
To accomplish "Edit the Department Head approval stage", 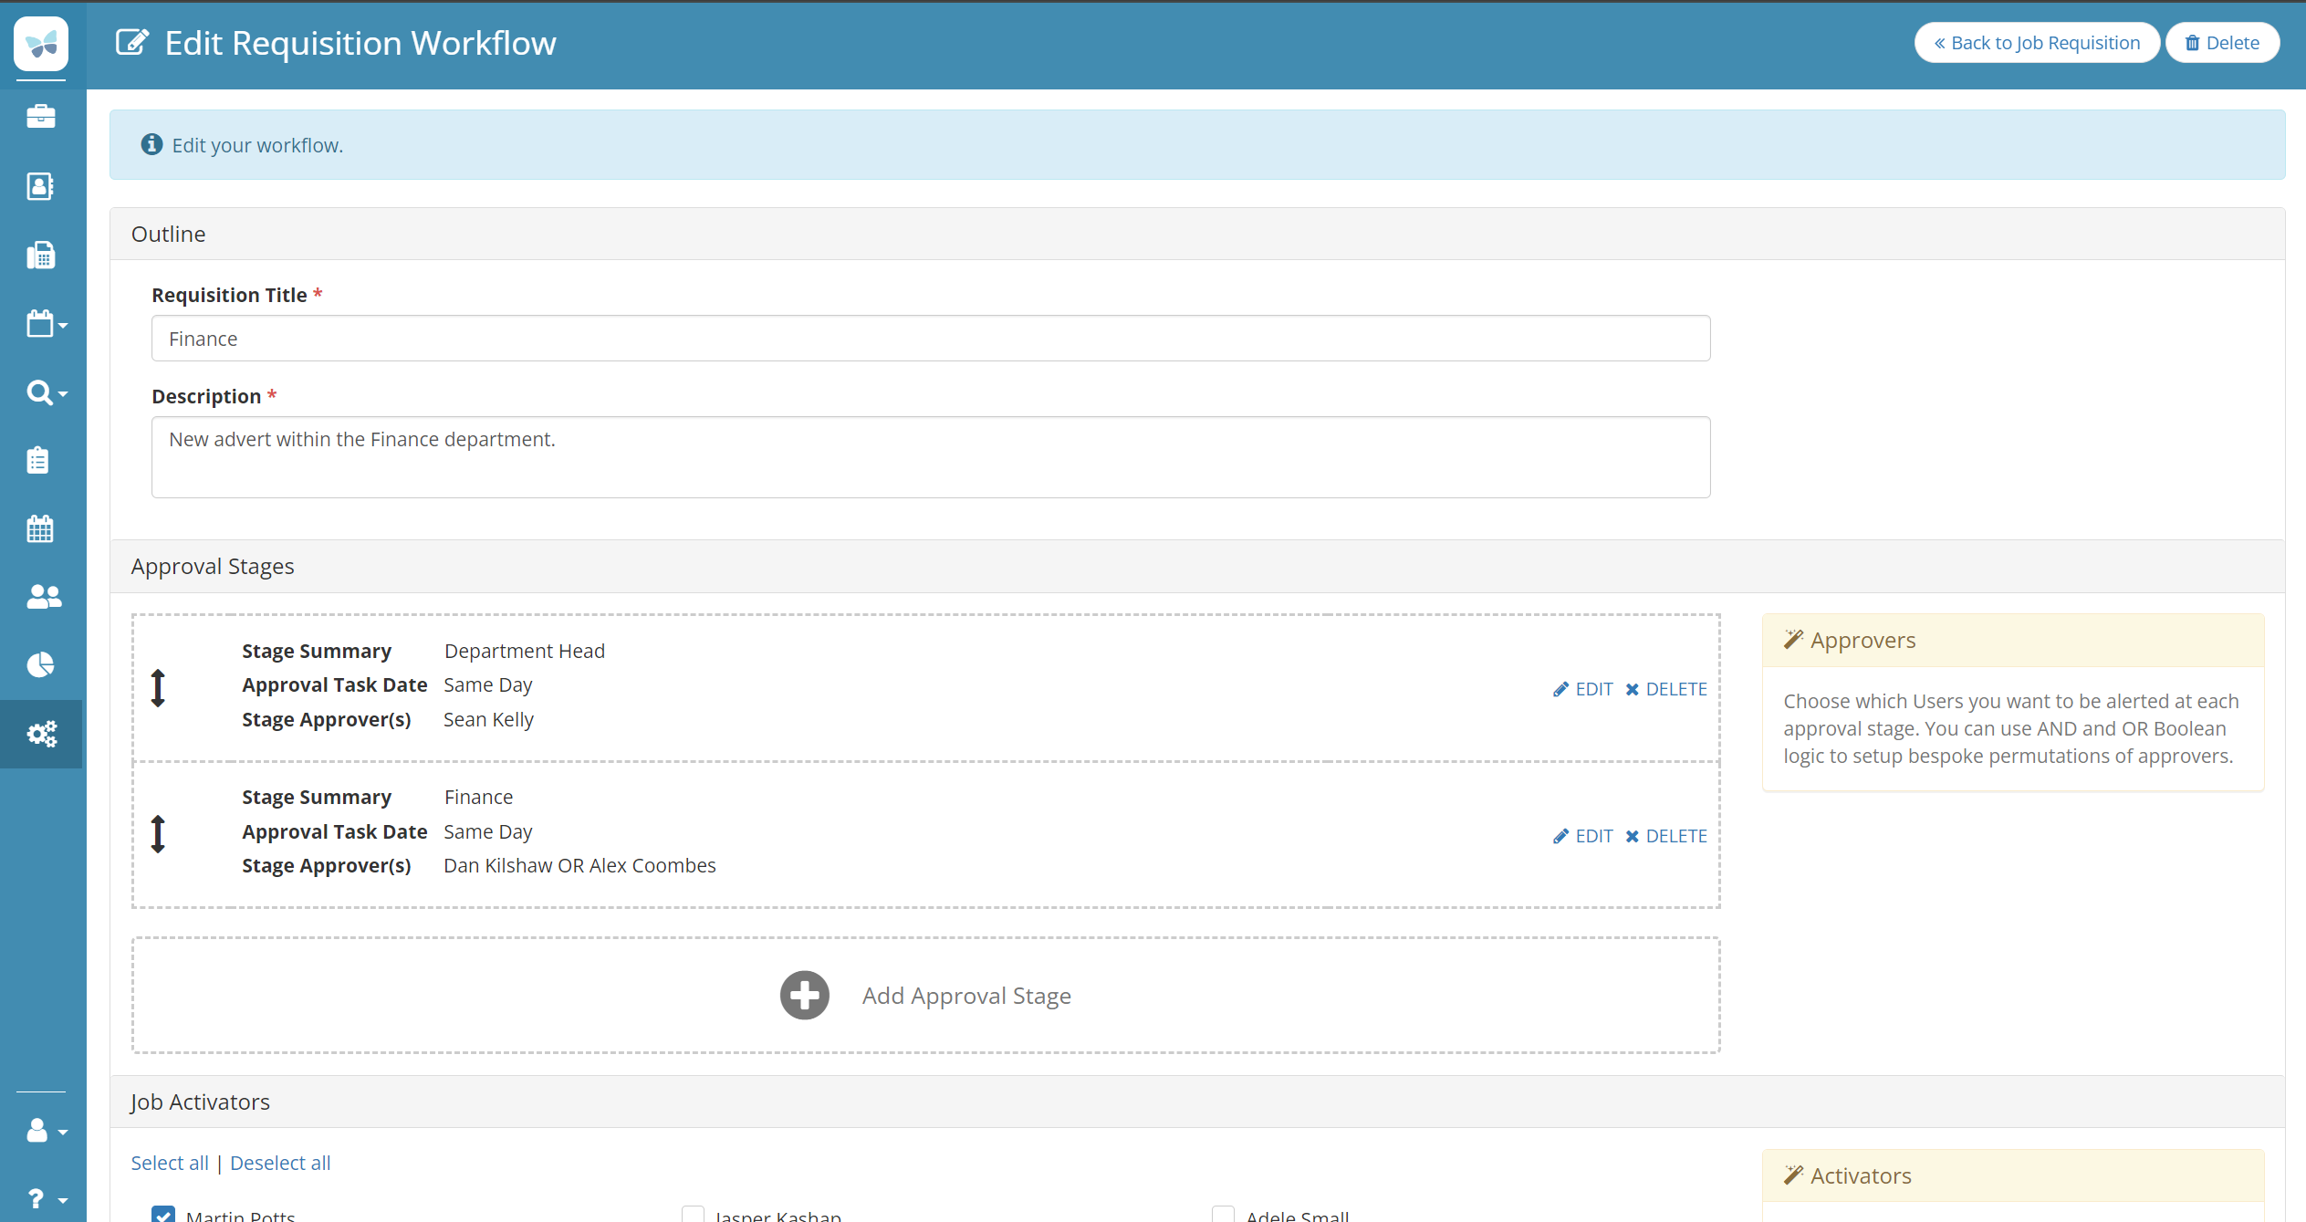I will [x=1583, y=689].
